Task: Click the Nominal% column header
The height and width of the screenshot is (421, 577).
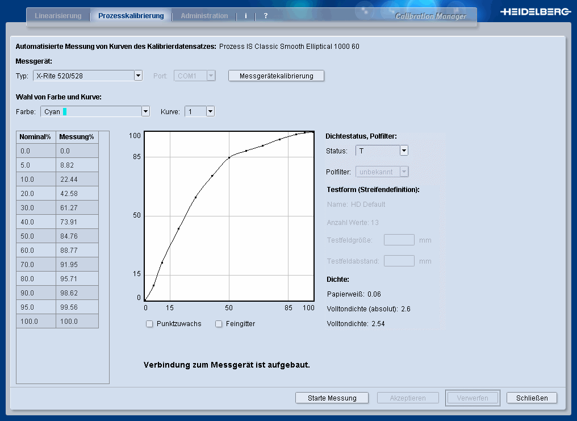Action: pos(36,137)
